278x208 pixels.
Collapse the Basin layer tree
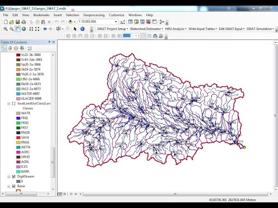9,186
